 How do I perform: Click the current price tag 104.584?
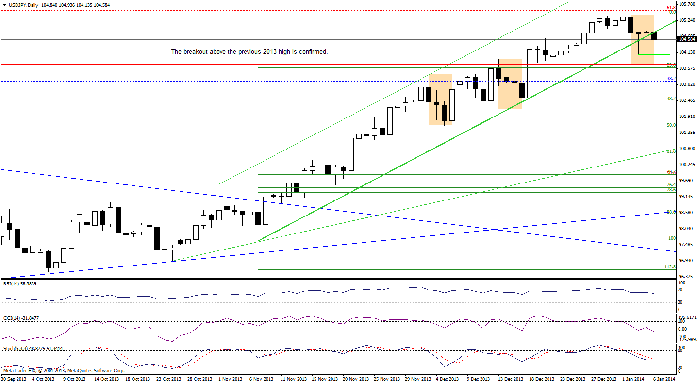pyautogui.click(x=687, y=39)
